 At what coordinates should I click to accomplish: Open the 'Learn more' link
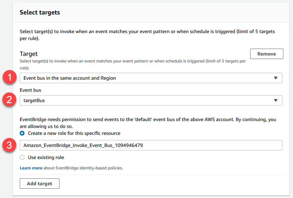click(x=31, y=168)
